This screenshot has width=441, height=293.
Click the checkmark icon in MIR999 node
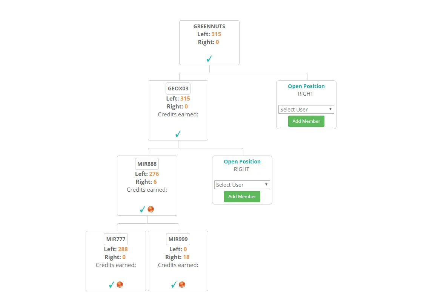click(174, 284)
